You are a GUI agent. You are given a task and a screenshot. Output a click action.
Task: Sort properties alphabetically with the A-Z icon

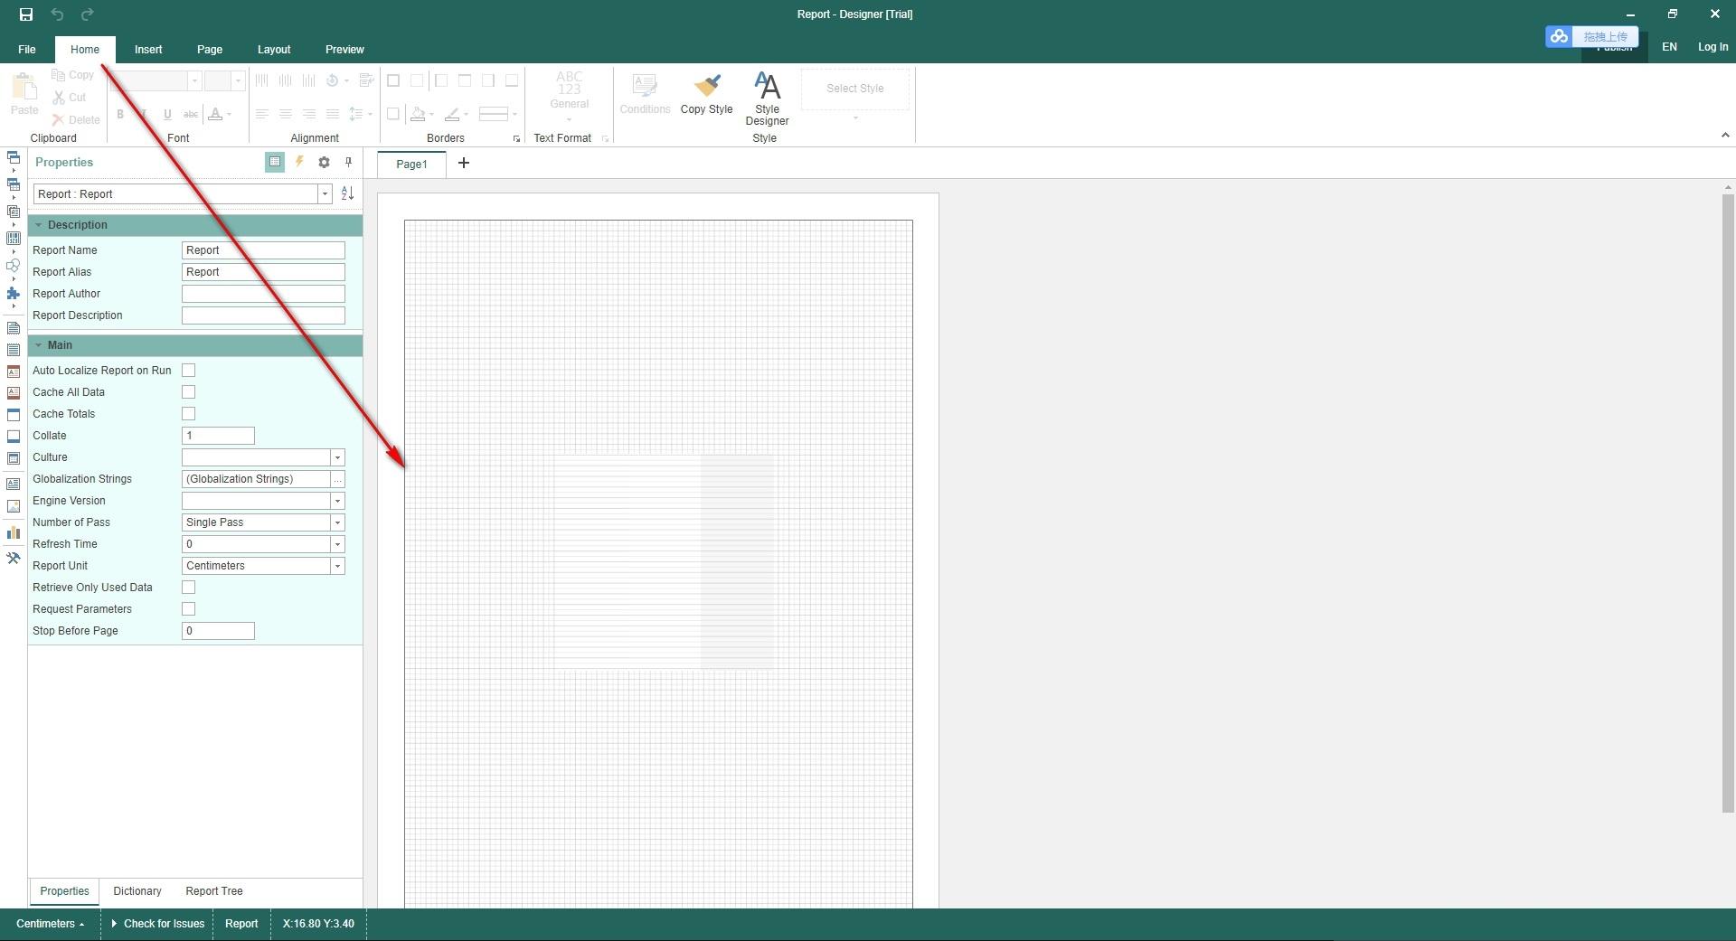[x=347, y=194]
